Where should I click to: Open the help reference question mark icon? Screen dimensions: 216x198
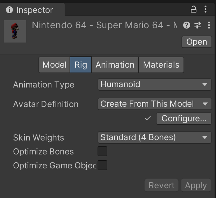(187, 25)
